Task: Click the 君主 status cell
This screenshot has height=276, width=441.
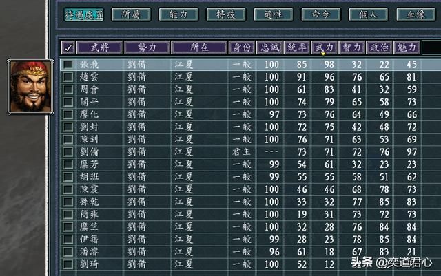Action: 241,152
